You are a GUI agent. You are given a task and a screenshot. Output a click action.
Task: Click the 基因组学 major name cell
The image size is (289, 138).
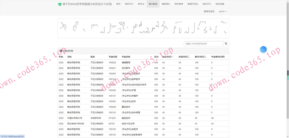[126, 118]
